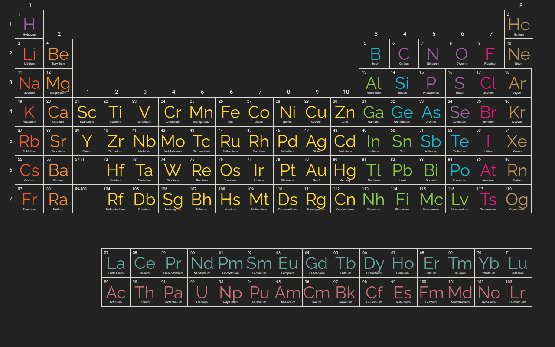
Task: Open the Silicon element cell
Action: point(402,83)
